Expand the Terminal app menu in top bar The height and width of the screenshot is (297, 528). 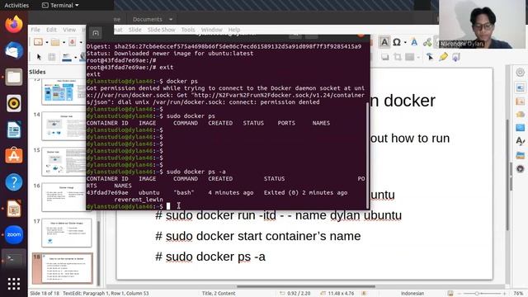coord(77,6)
